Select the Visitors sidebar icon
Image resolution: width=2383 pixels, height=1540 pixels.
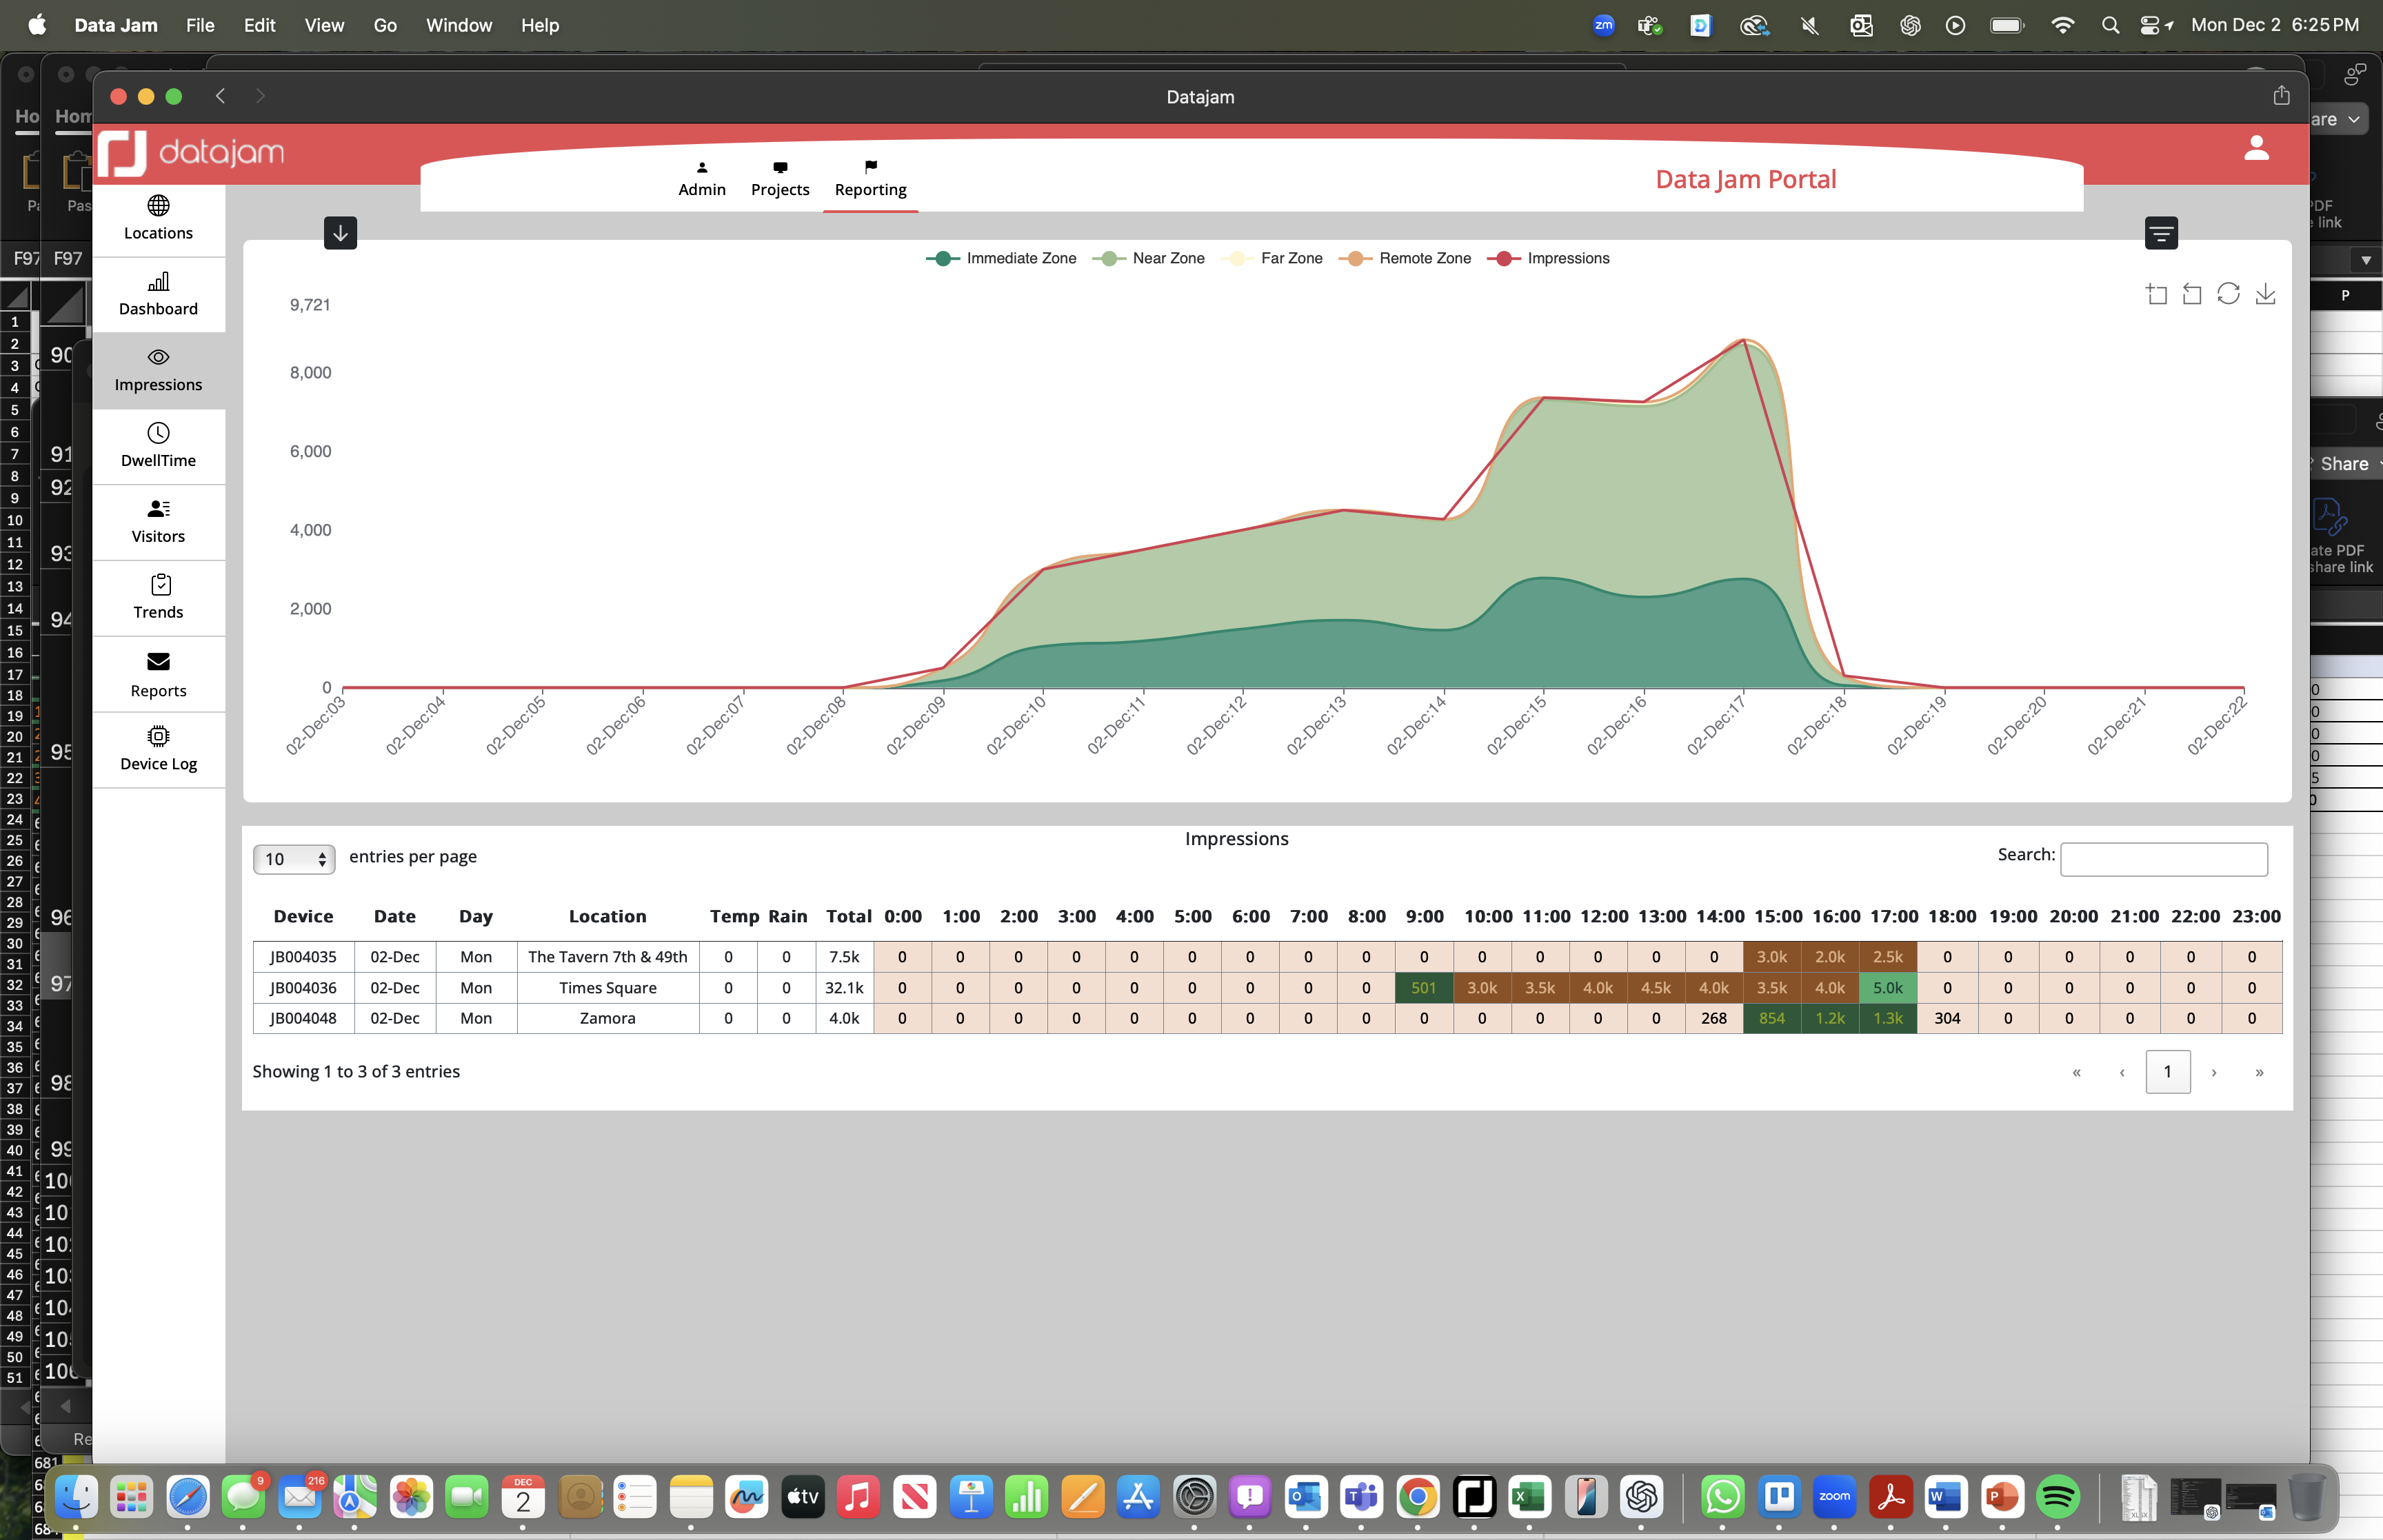158,521
